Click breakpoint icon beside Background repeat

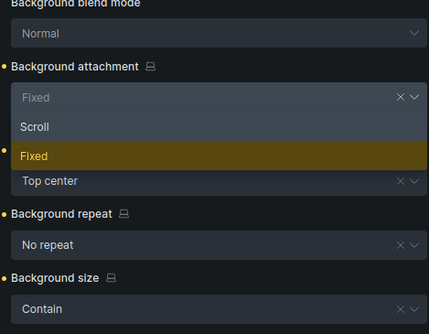(x=123, y=214)
